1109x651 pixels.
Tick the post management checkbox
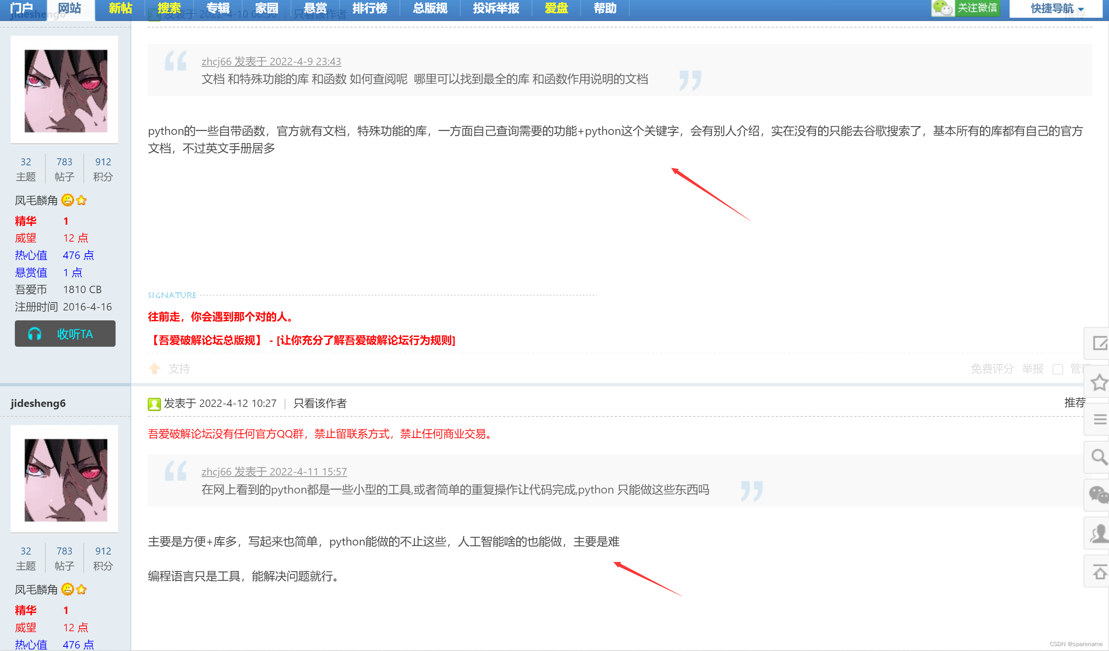coord(1057,369)
